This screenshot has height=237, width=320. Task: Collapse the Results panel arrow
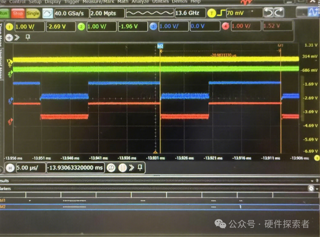point(312,181)
